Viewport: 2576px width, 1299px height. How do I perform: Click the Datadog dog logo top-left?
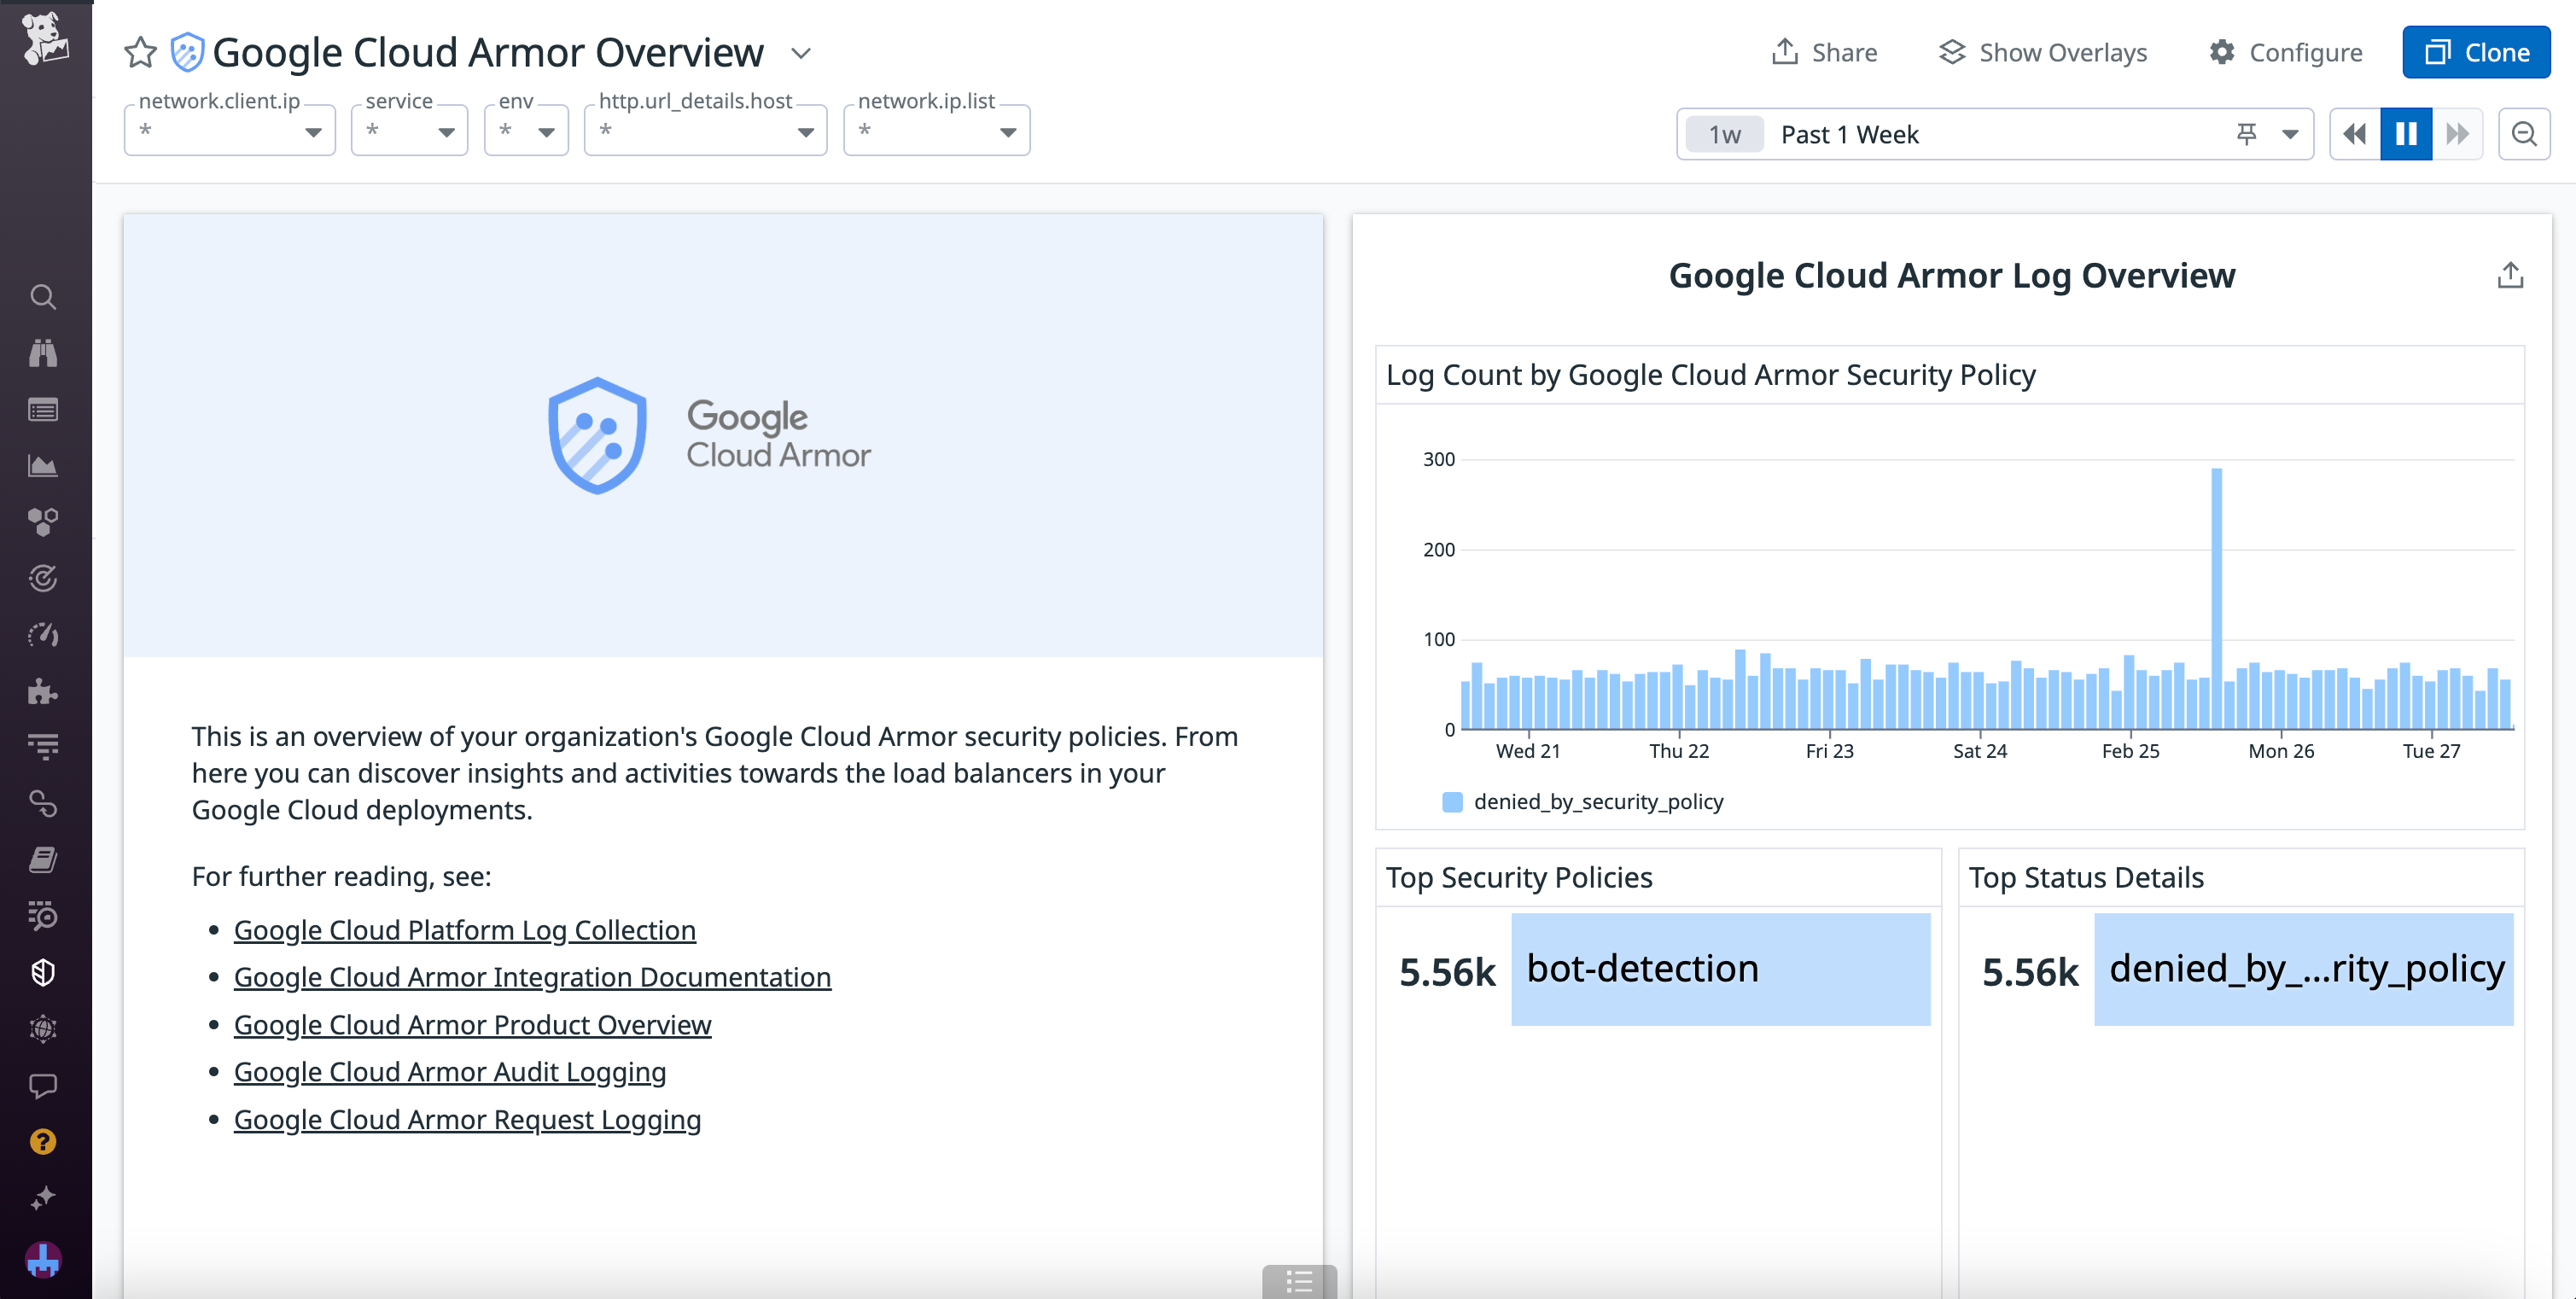(x=44, y=40)
